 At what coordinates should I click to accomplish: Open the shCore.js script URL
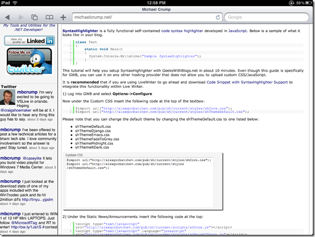tap(147, 228)
